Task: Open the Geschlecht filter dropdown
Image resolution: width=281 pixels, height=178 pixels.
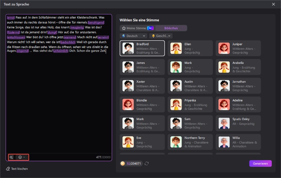Action: pyautogui.click(x=161, y=36)
